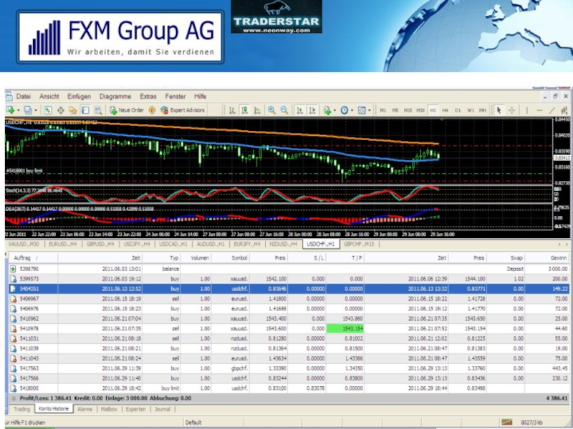Open the Einfügen menu
This screenshot has width=573, height=429.
point(79,97)
